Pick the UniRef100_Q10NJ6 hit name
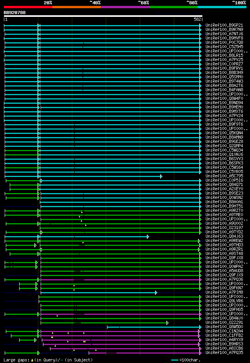 (224, 155)
